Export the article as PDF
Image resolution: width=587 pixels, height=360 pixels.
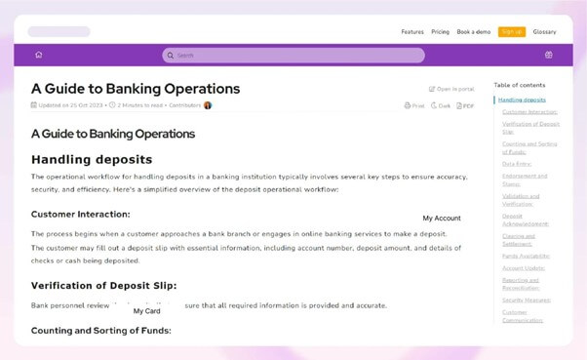coord(465,105)
